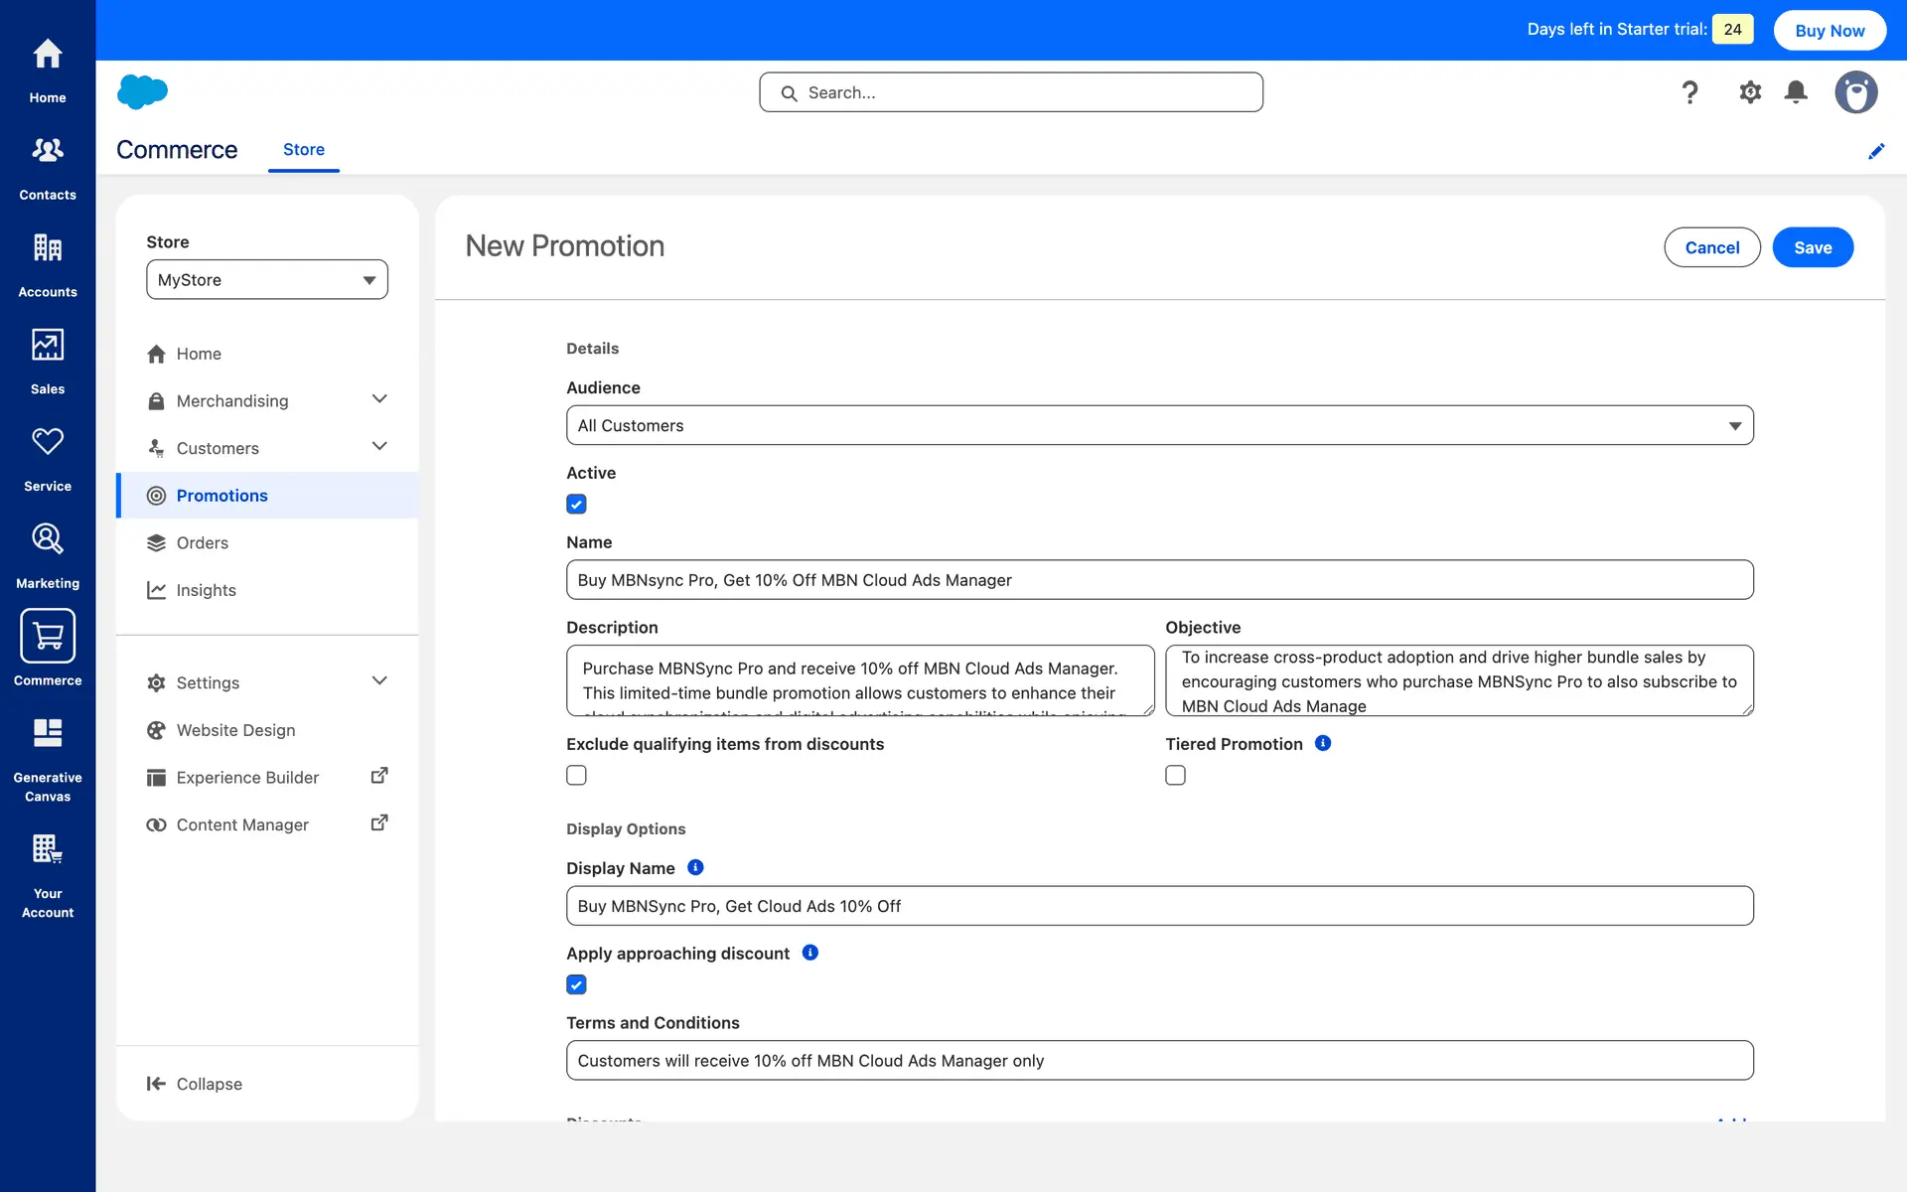The image size is (1907, 1192).
Task: Open the notifications bell icon
Action: [1796, 92]
